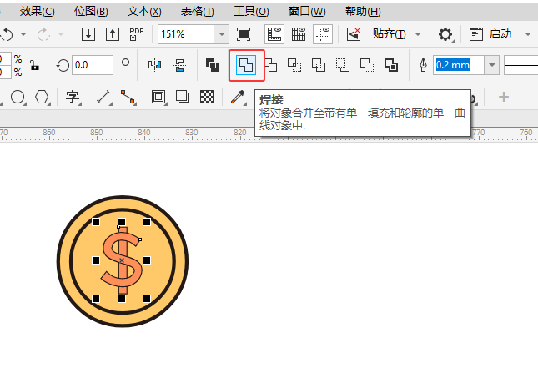The image size is (538, 383).
Task: Click the combine objects icon
Action: 213,65
